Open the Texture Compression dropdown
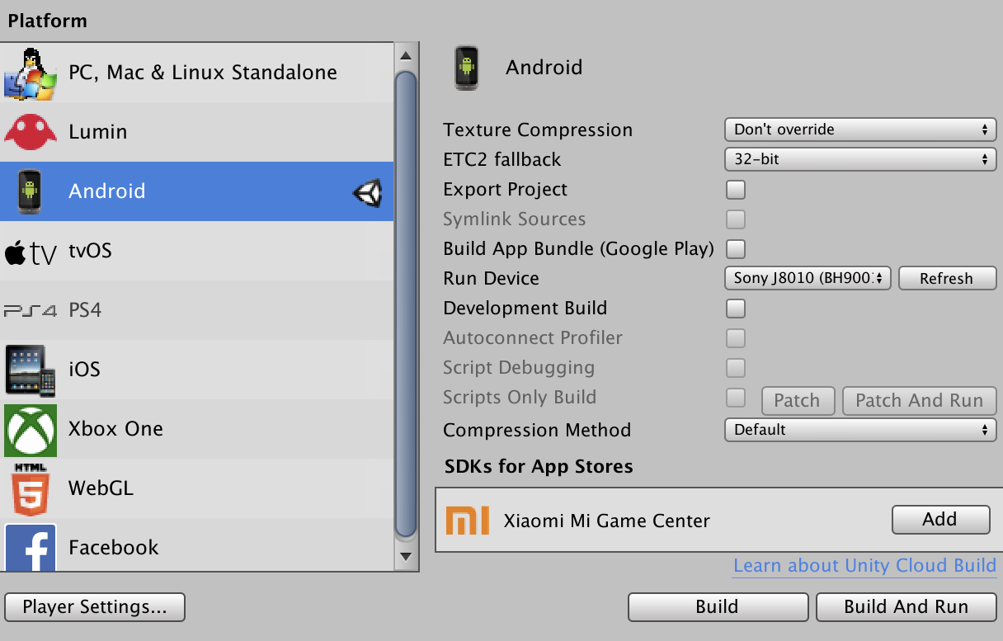 click(x=860, y=130)
